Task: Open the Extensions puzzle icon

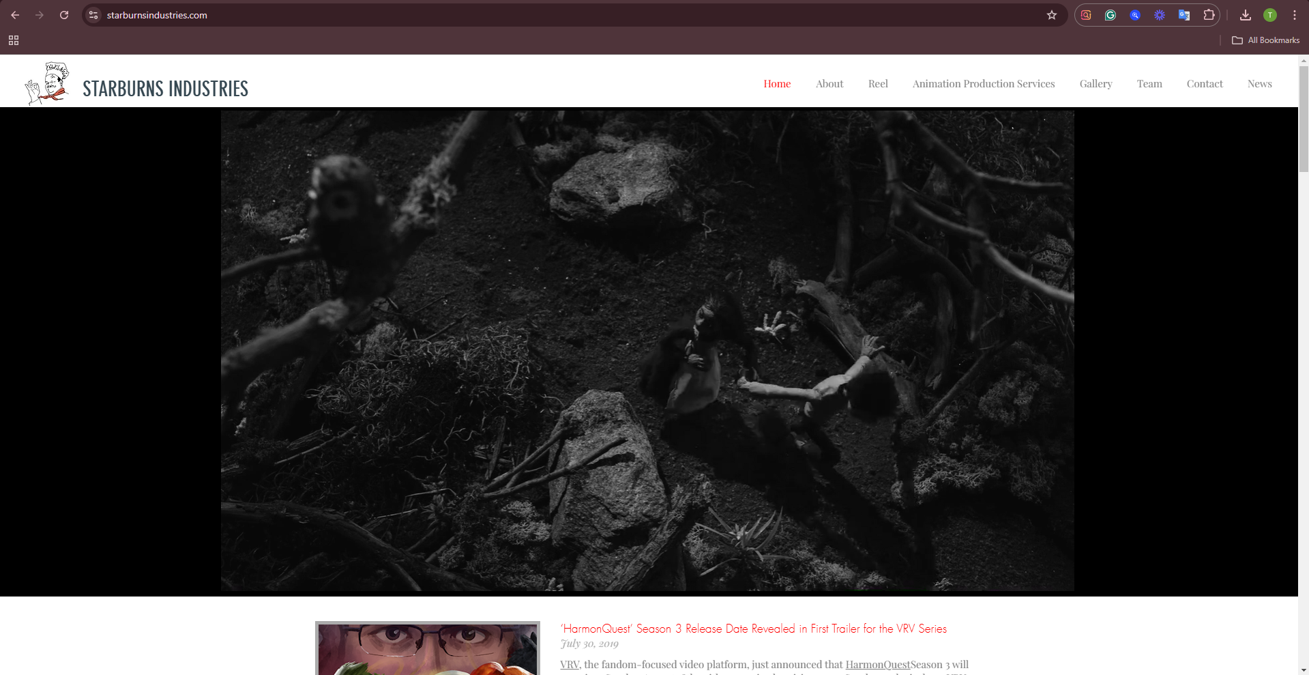Action: click(x=1209, y=15)
